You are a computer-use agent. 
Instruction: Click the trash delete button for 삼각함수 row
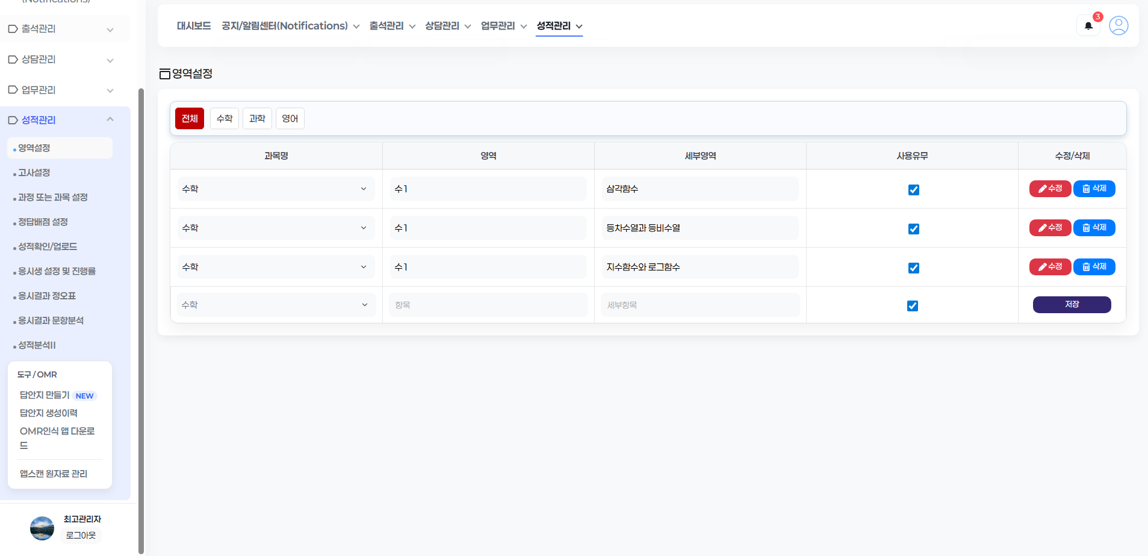[x=1094, y=189]
